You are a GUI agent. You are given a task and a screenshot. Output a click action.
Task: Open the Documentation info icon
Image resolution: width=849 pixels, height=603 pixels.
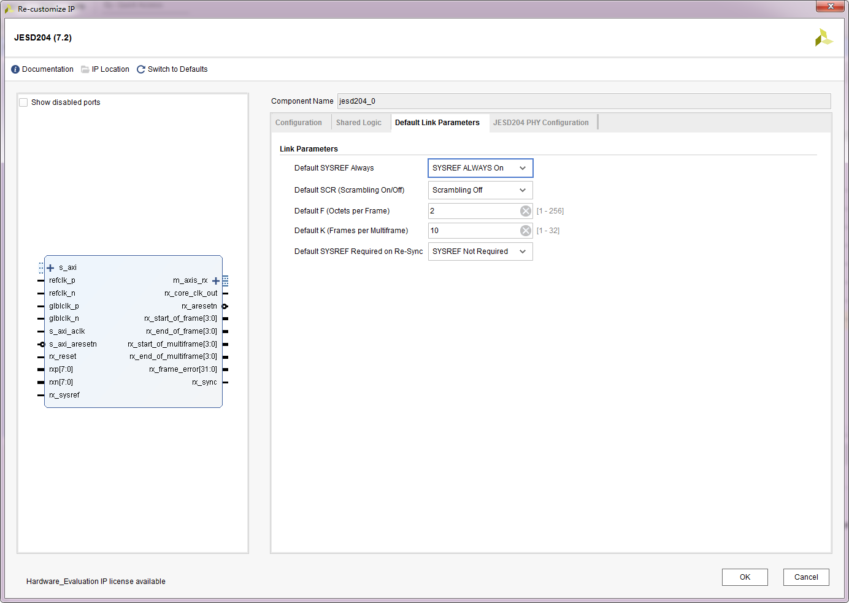pos(15,69)
